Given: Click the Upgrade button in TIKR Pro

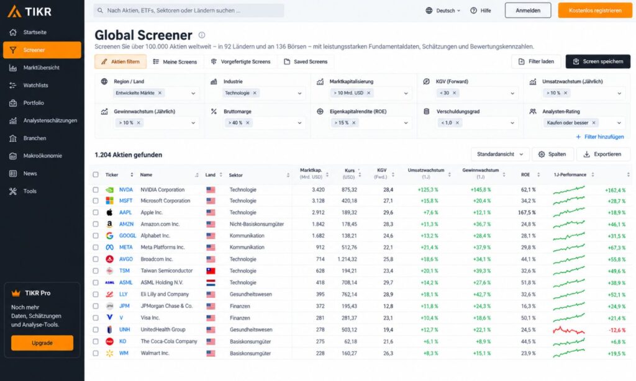Looking at the screenshot, I should coord(42,343).
